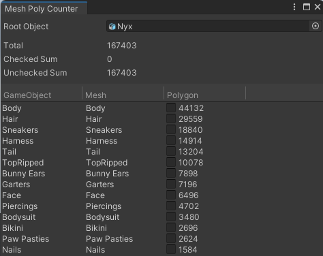Click Bikini in the Mesh column
Viewport: 323px width, 256px height.
96,228
